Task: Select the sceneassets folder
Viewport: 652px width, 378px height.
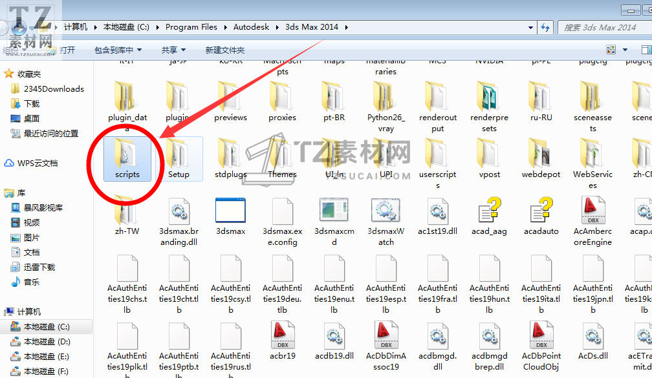Action: tap(592, 107)
